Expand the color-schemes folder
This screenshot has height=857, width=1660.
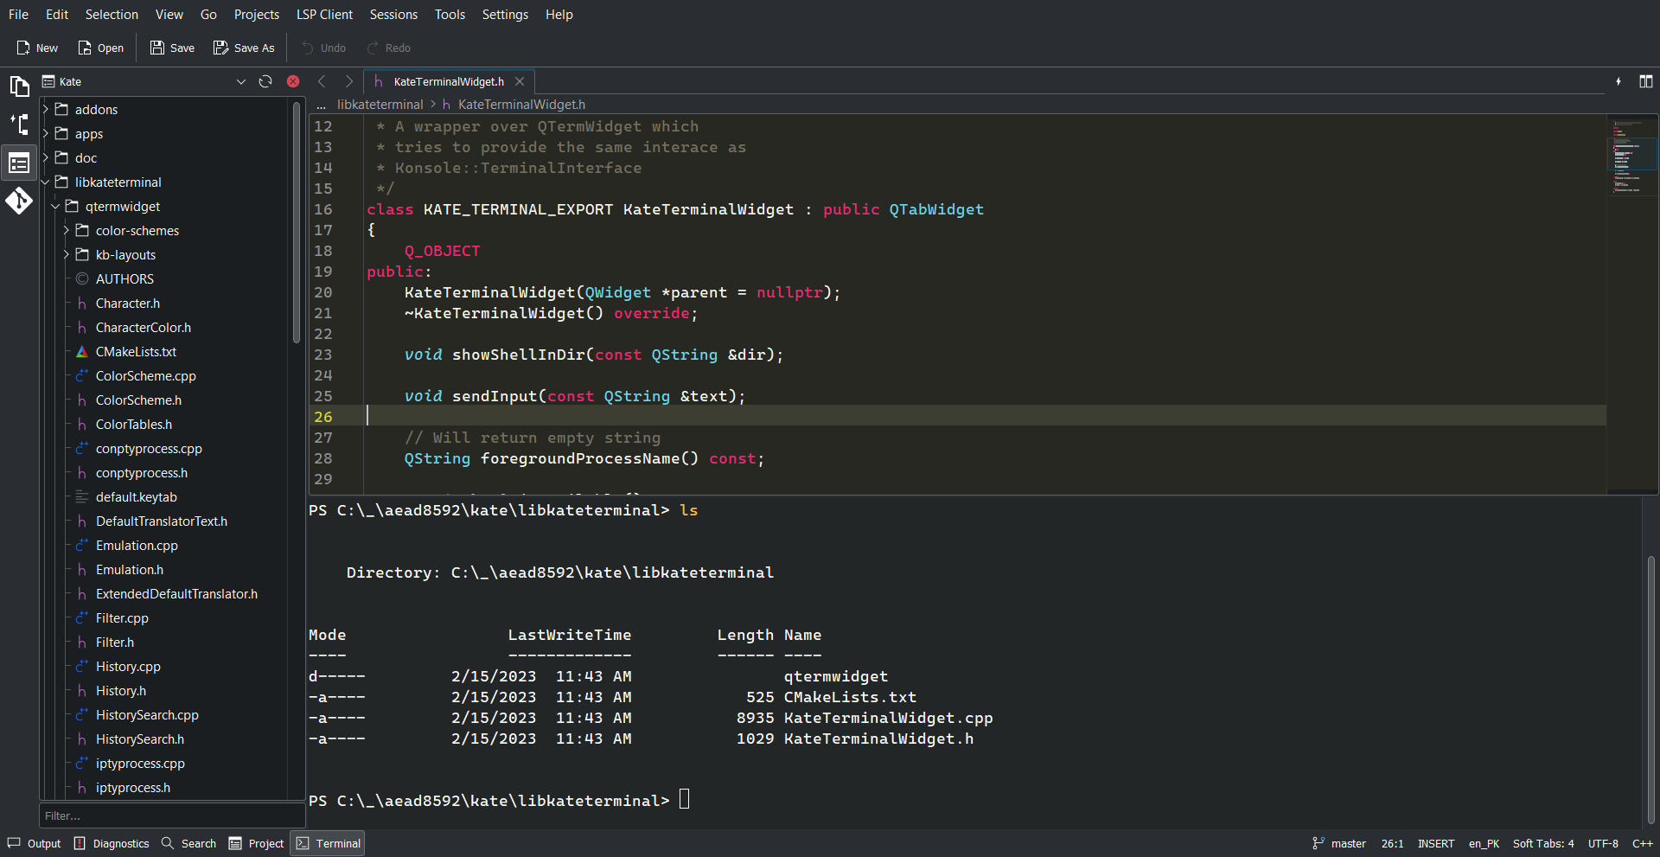pyautogui.click(x=67, y=230)
